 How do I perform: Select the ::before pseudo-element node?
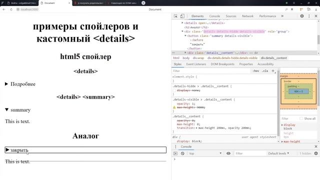196,40
